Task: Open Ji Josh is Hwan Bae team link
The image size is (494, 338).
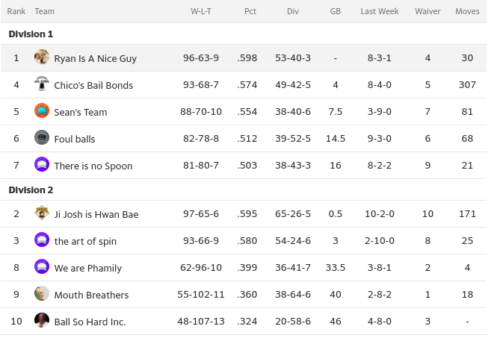Action: pyautogui.click(x=96, y=214)
